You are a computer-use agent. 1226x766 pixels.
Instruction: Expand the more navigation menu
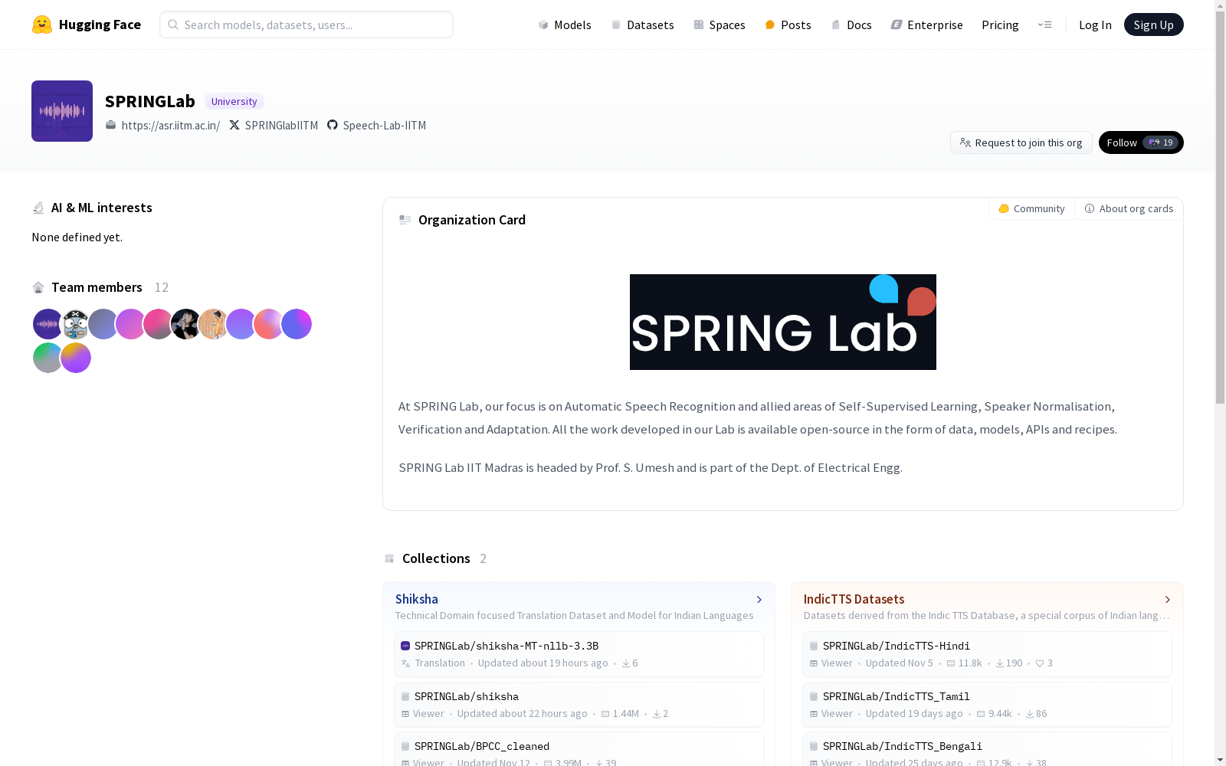(1044, 25)
